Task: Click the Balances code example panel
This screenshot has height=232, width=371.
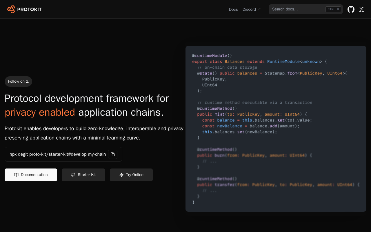Action: pos(276,129)
